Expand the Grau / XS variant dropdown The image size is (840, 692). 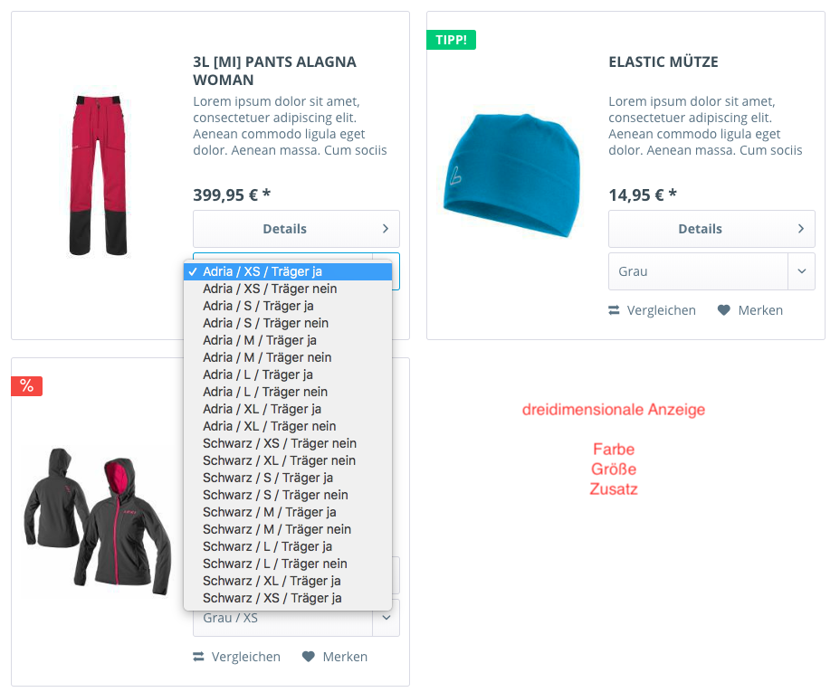point(296,618)
